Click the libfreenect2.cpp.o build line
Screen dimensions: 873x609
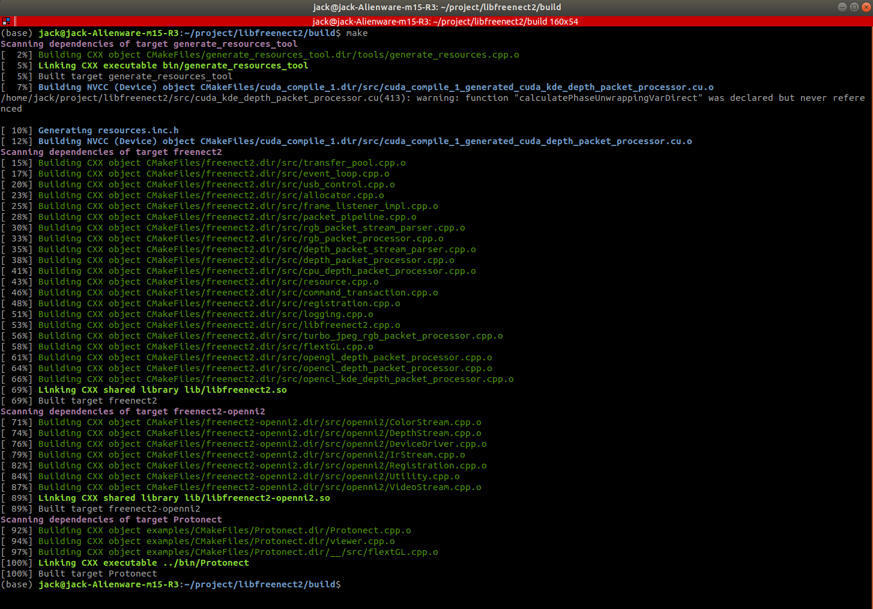tap(201, 325)
